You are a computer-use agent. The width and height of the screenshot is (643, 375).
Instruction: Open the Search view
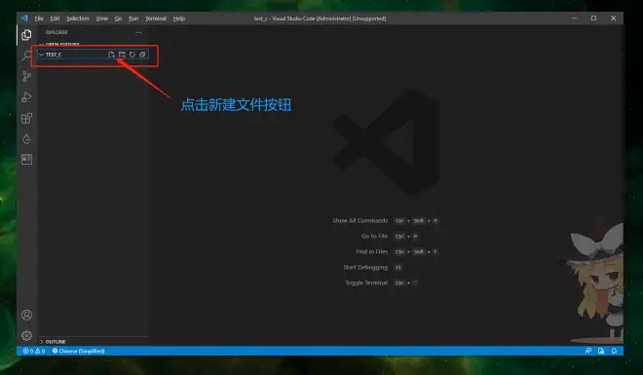tap(26, 56)
